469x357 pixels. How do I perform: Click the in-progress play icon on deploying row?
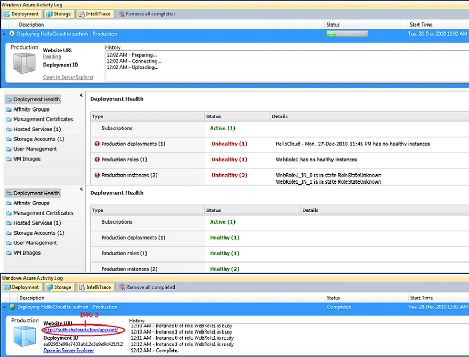[x=12, y=34]
